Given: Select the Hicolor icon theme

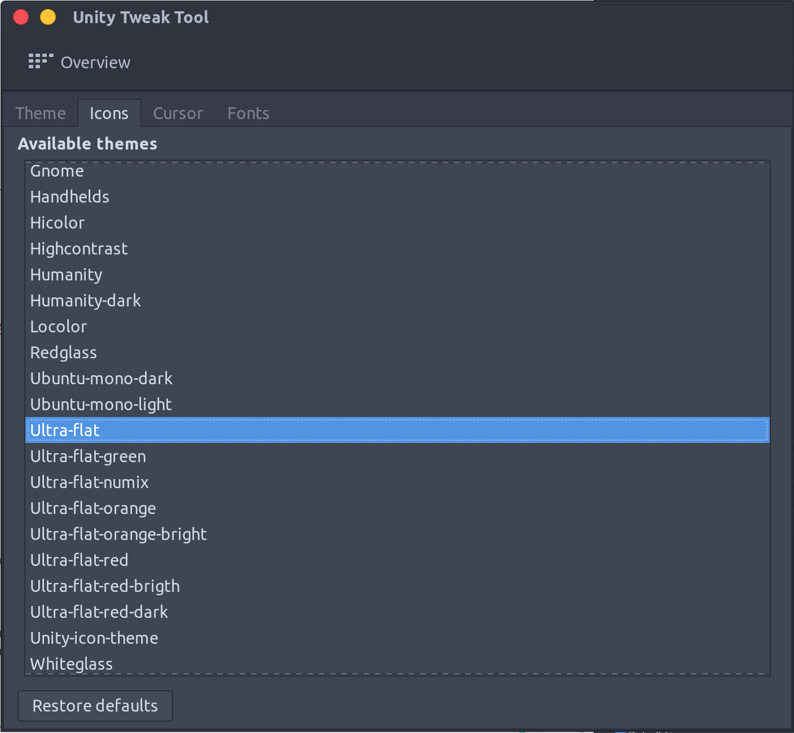Looking at the screenshot, I should click(x=398, y=223).
